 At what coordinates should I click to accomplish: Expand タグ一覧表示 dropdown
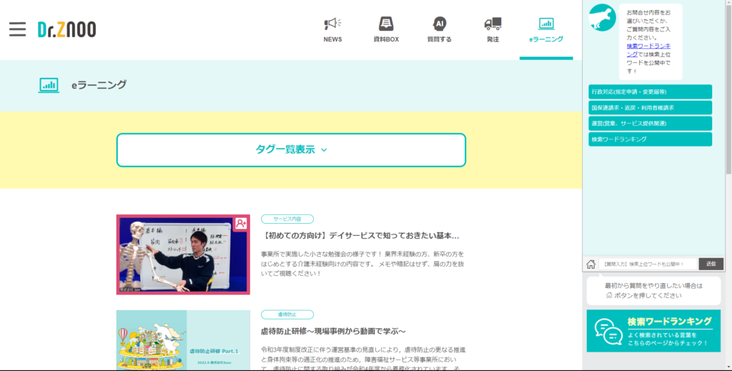point(292,150)
